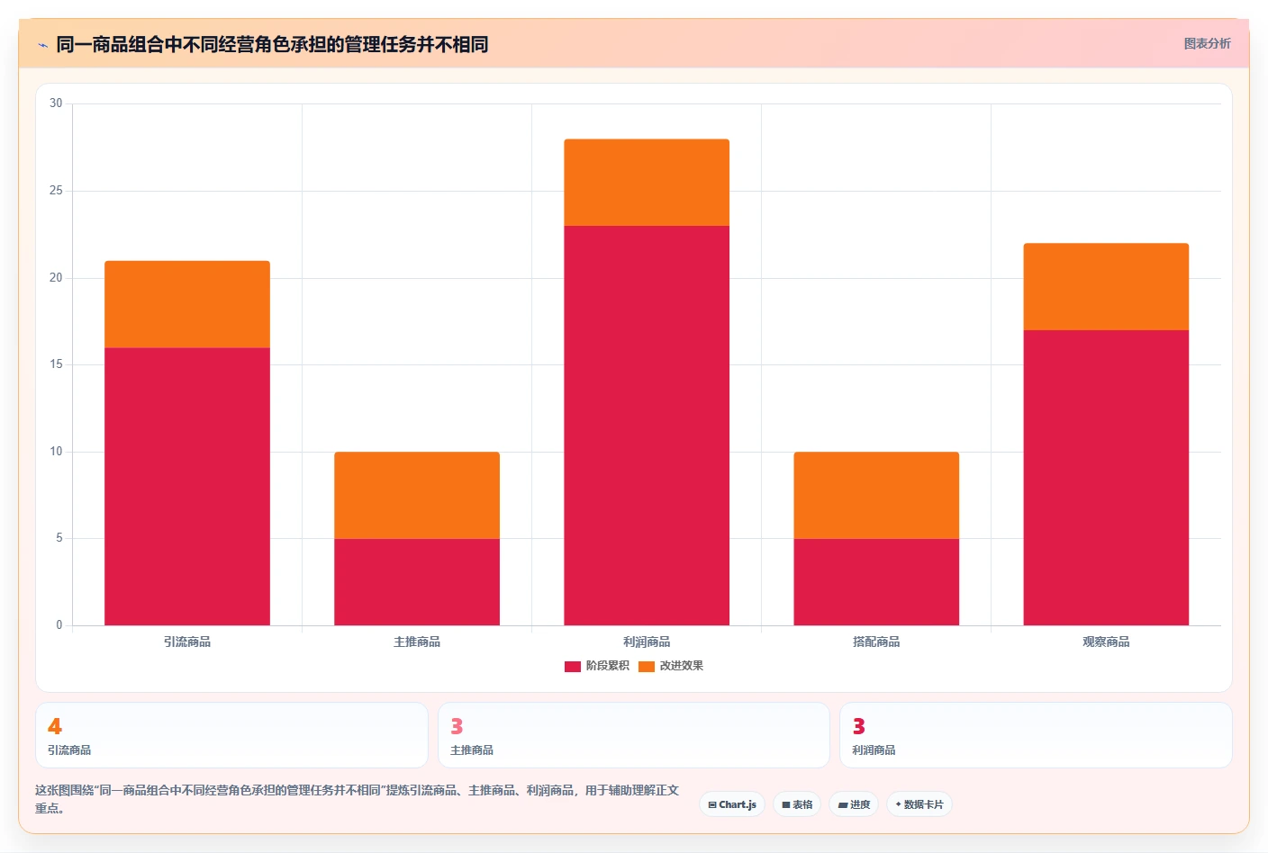Click the y-axis value 25

[x=56, y=191]
